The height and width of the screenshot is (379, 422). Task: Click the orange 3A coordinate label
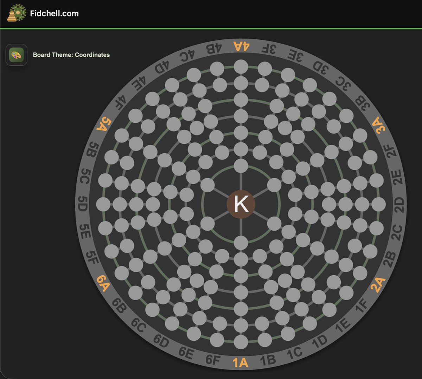379,125
